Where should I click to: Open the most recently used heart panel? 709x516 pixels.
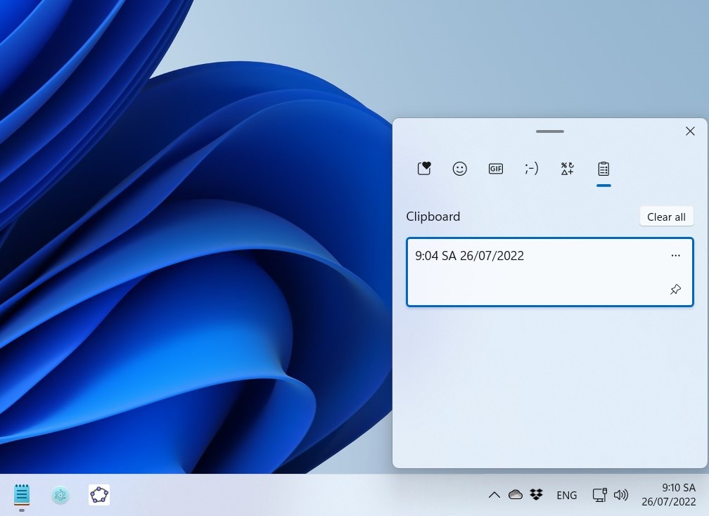[x=424, y=169]
